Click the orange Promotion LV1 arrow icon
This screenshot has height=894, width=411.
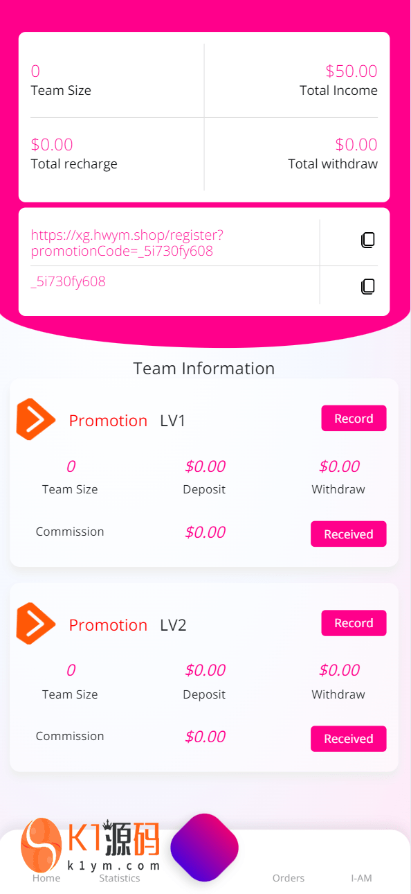(36, 419)
